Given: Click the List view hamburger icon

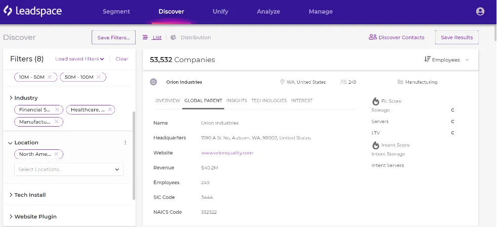Looking at the screenshot, I should coord(145,37).
